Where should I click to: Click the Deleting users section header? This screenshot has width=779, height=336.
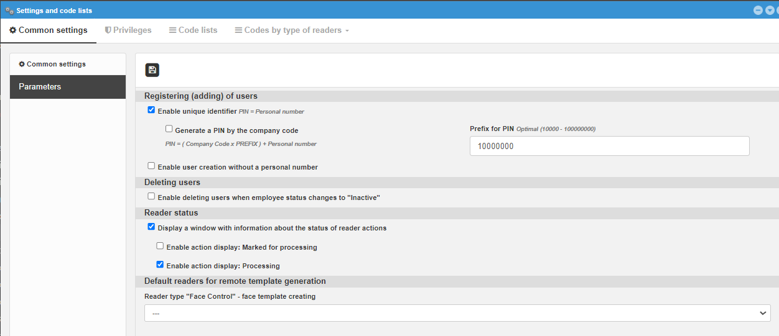[x=457, y=183]
